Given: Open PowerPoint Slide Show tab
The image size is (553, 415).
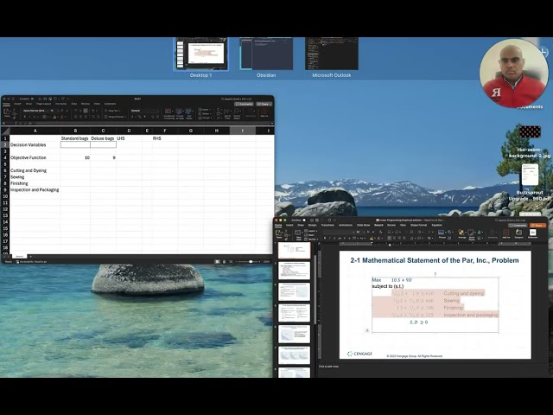Looking at the screenshot, I should tap(363, 225).
